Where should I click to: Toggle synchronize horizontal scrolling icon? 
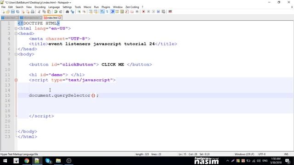click(x=96, y=11)
